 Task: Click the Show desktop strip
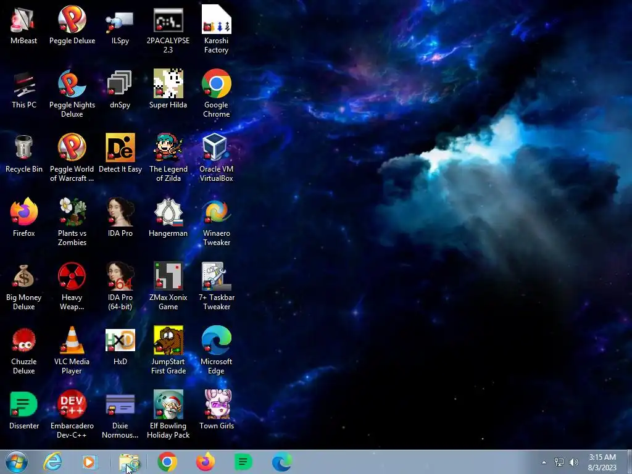tap(629, 462)
